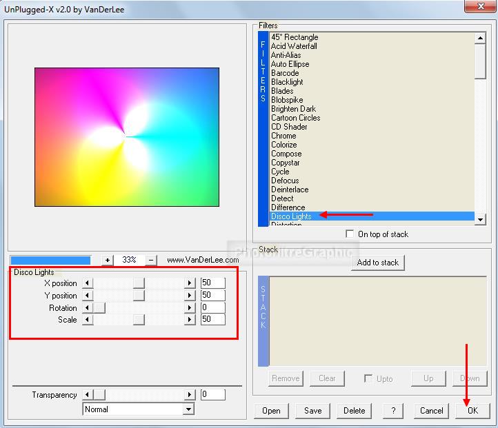Click the zoom out minus button
The image size is (498, 428).
coord(152,260)
